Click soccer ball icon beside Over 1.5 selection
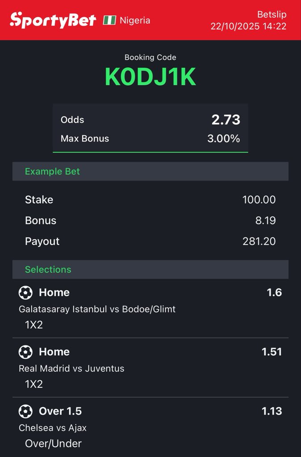 click(x=25, y=411)
